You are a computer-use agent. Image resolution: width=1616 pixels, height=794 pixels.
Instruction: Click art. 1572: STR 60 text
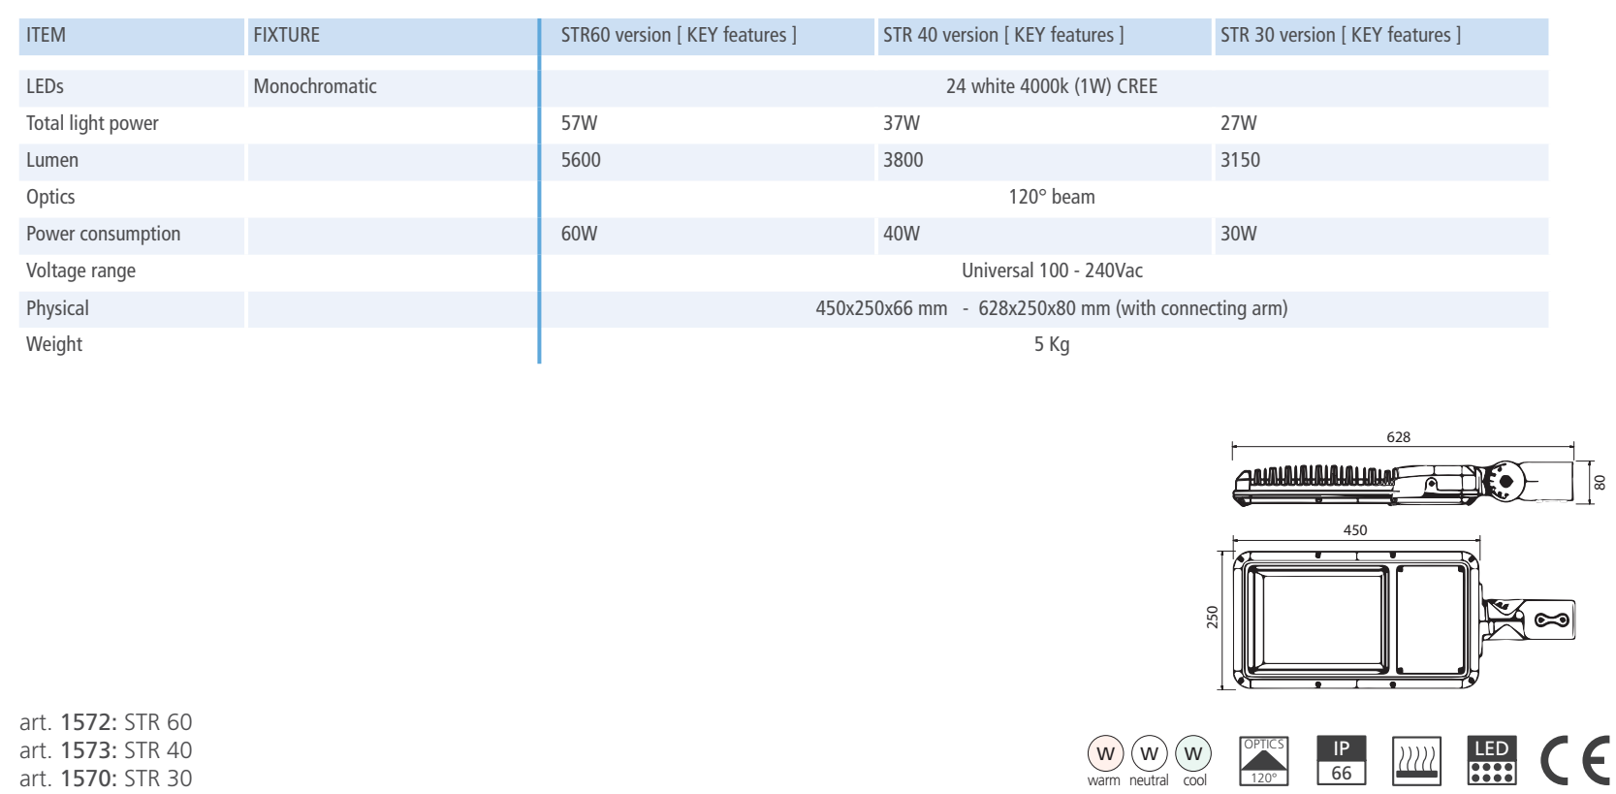point(106,722)
